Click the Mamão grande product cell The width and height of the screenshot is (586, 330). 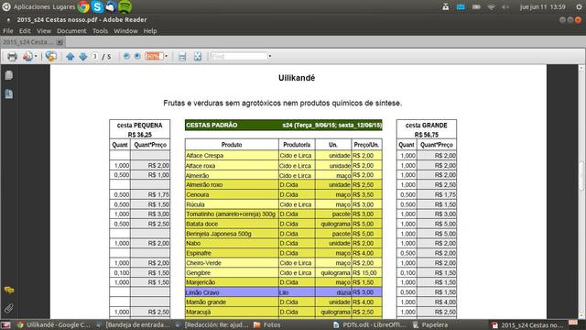pyautogui.click(x=232, y=302)
